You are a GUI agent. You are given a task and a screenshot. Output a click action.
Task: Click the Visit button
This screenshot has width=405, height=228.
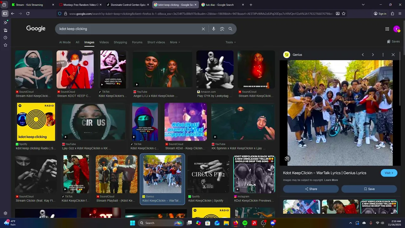point(389,173)
